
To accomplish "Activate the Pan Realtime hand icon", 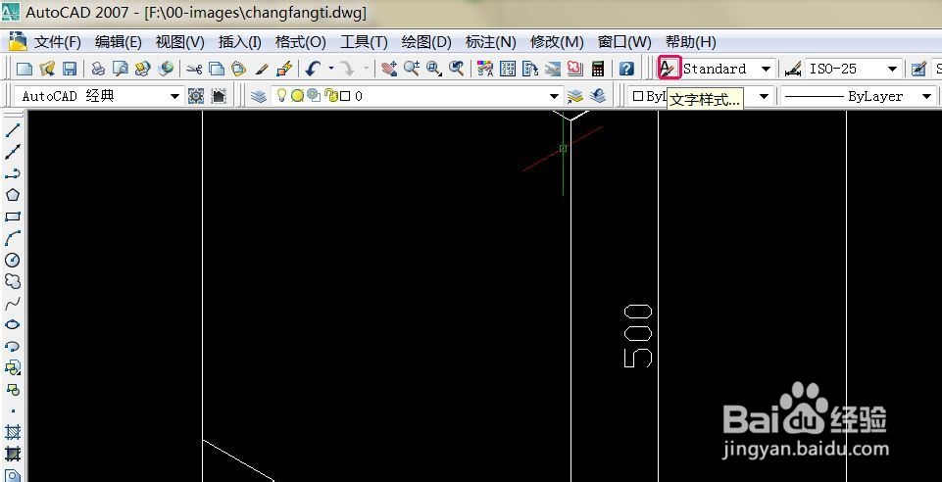I will tap(389, 69).
